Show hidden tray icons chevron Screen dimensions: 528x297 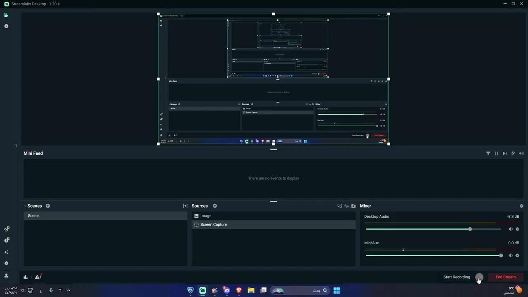click(x=68, y=290)
